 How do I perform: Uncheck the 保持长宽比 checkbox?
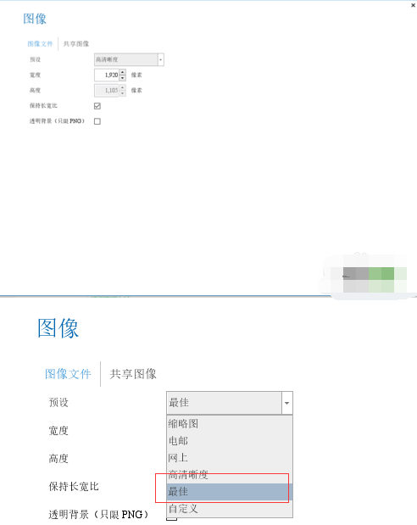[97, 106]
